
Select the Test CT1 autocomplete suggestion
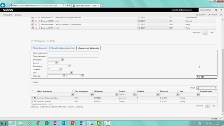click(x=206, y=77)
